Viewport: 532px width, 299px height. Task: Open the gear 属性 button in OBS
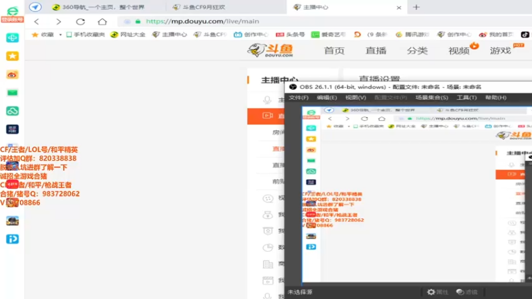[x=438, y=292]
